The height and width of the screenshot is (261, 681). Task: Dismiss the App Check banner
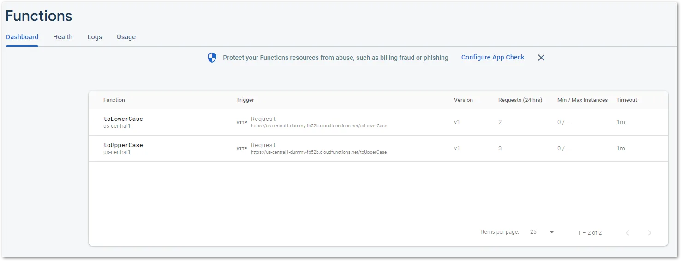(541, 58)
